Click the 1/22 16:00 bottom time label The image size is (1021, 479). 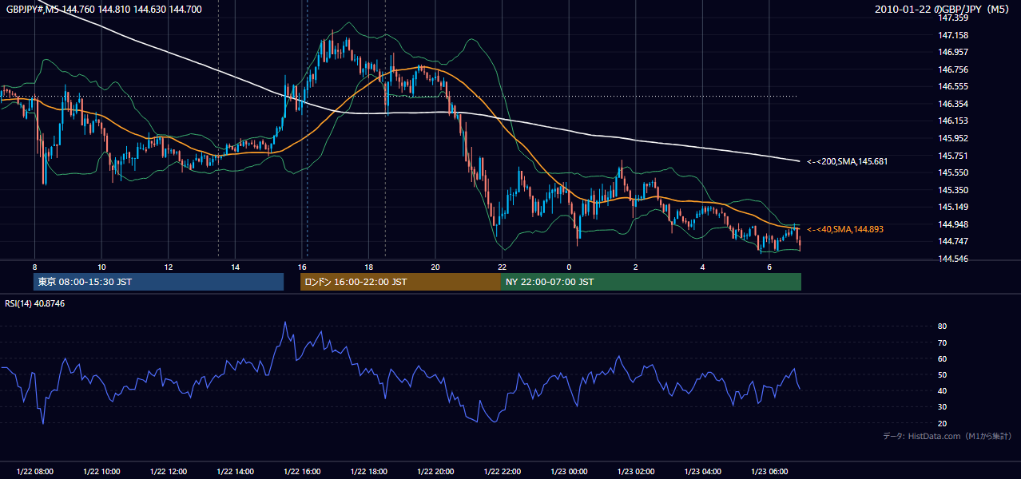pos(302,472)
